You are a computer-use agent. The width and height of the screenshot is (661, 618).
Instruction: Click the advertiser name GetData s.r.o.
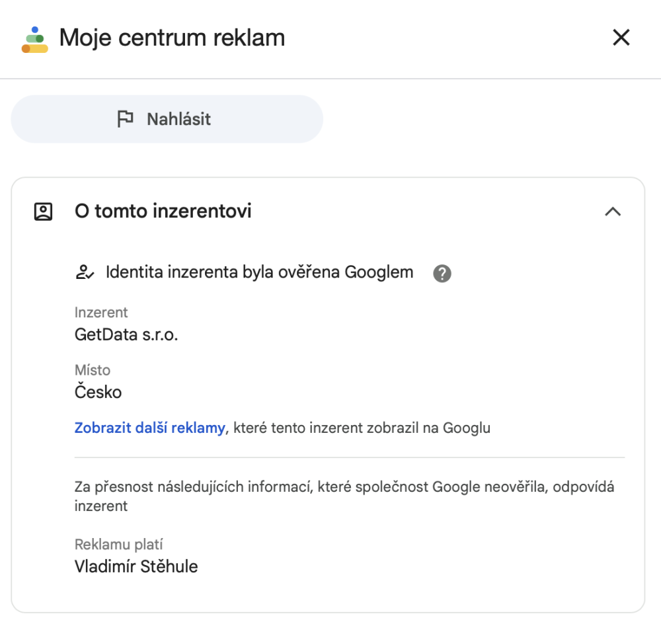[x=126, y=334]
